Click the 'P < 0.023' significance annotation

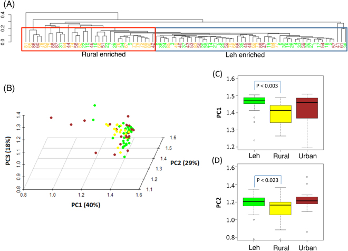[267, 180]
